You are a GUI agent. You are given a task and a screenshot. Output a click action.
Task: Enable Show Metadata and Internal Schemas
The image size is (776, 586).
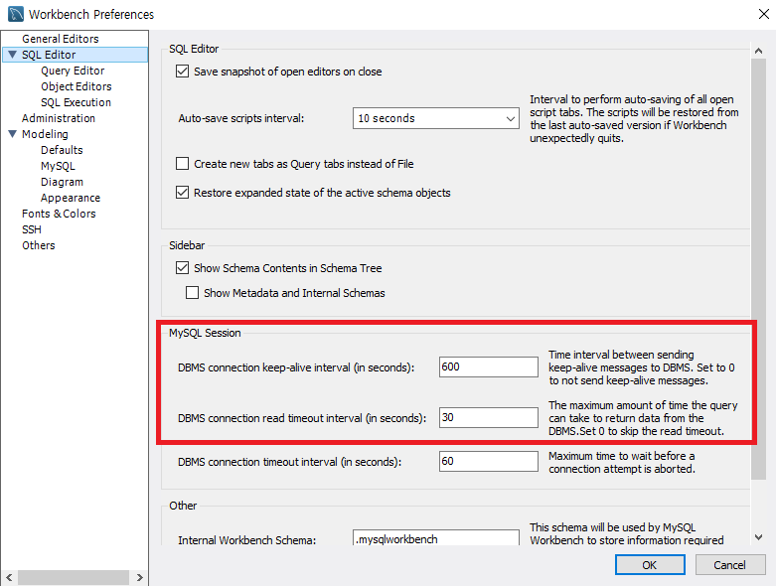tap(192, 293)
